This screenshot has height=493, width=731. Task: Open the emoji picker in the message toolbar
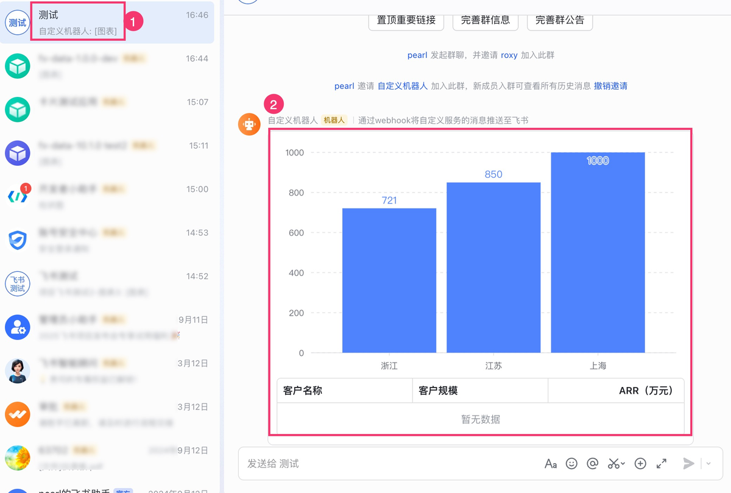[x=571, y=463]
